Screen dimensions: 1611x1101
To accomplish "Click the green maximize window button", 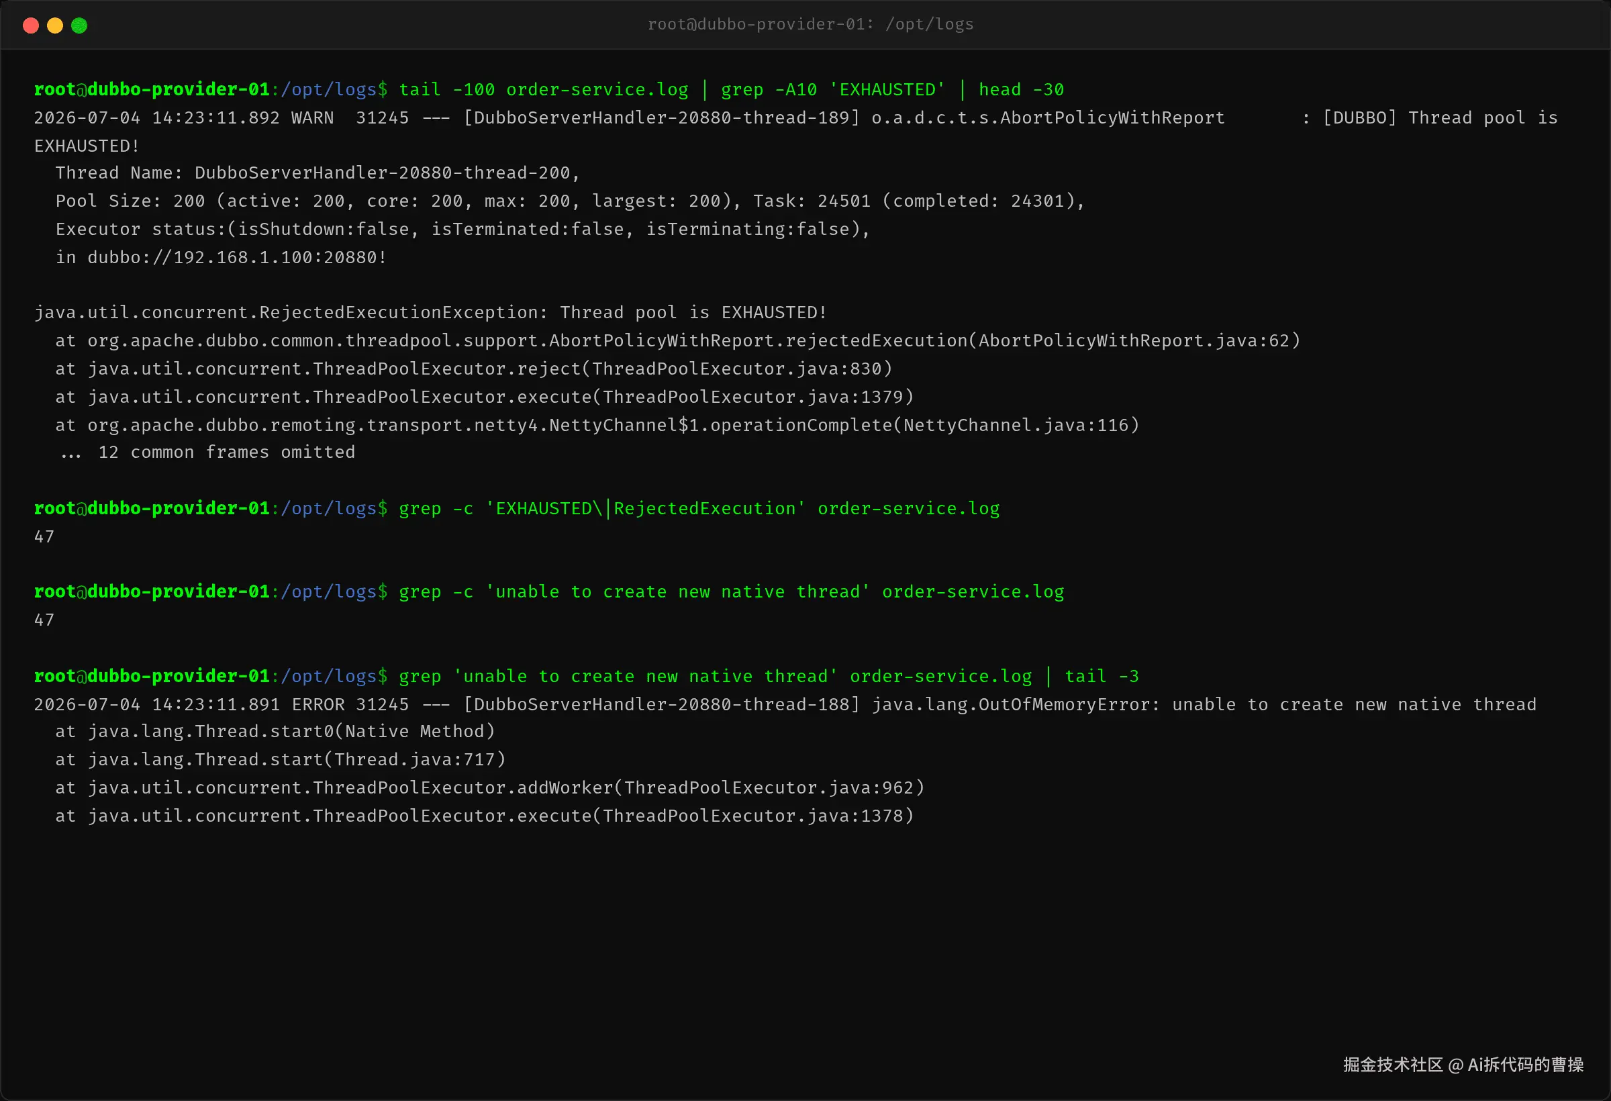I will [79, 26].
